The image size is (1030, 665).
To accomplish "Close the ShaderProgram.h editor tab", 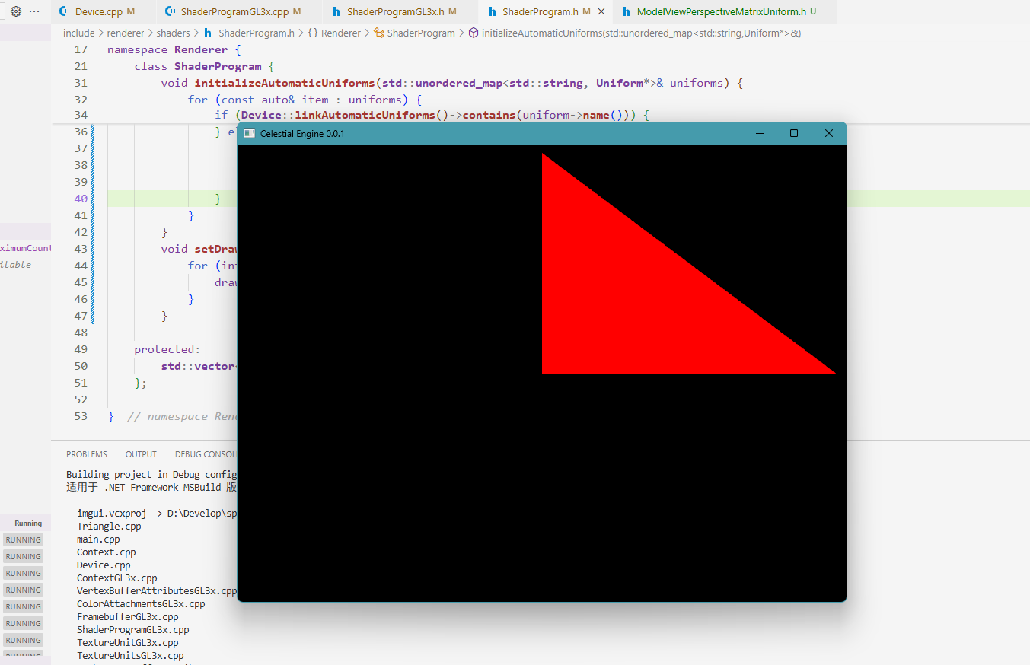I will pos(602,11).
